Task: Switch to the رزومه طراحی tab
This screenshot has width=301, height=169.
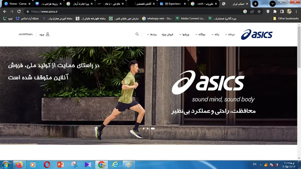Action: pyautogui.click(x=48, y=4)
